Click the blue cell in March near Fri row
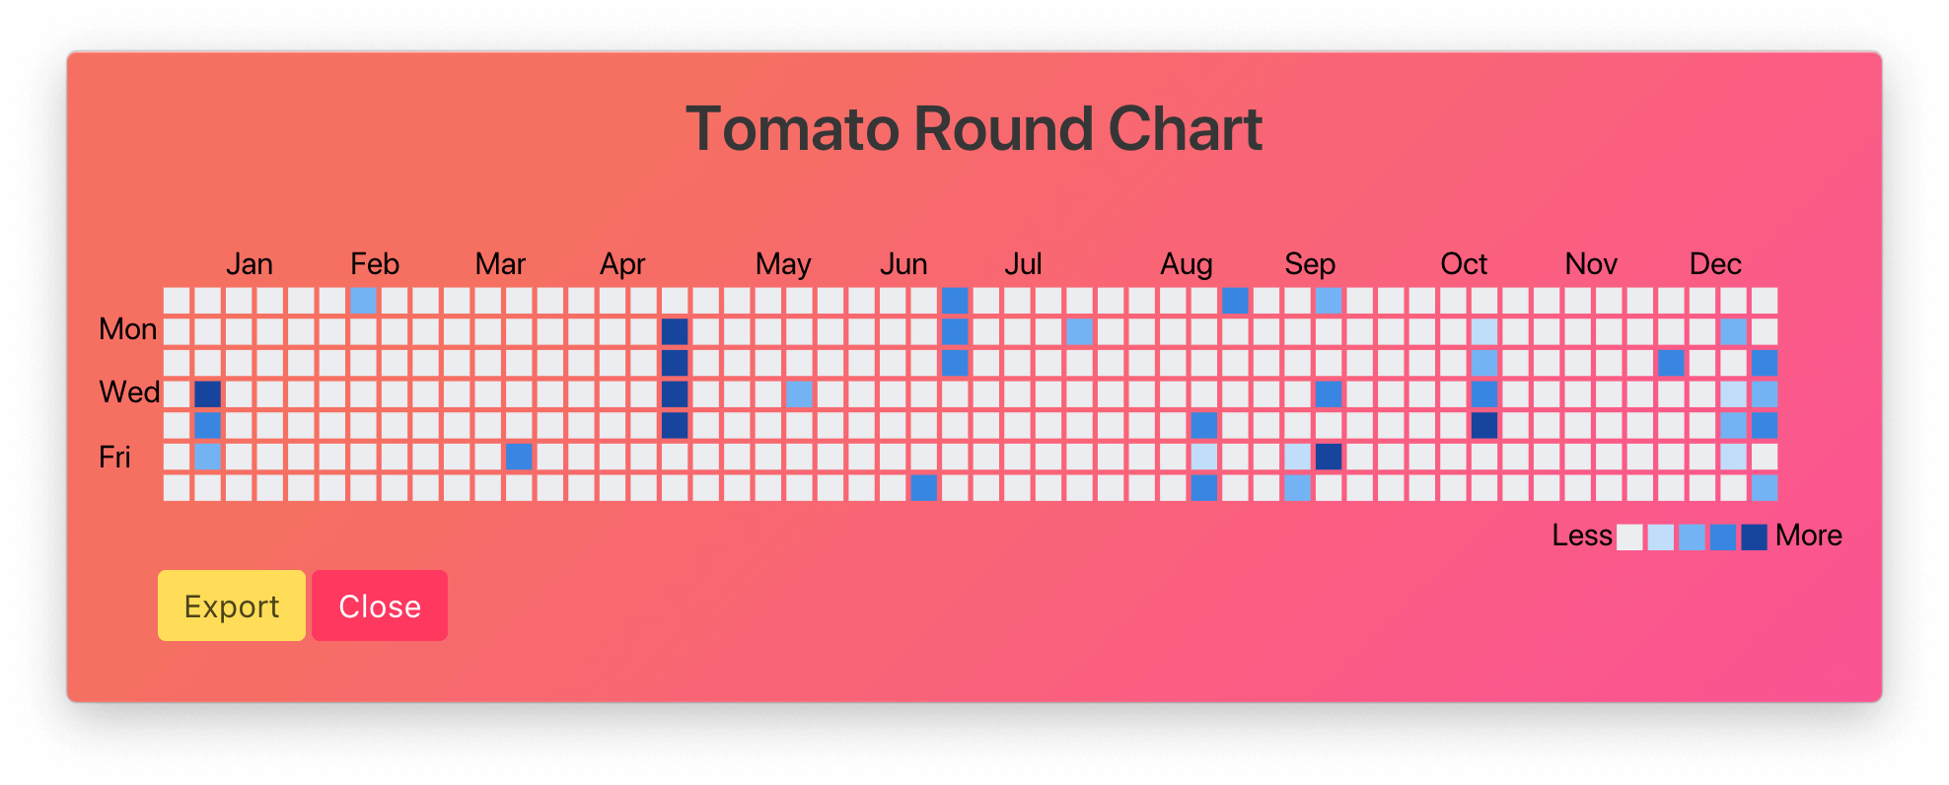Viewport: 1949px width, 785px height. tap(520, 456)
